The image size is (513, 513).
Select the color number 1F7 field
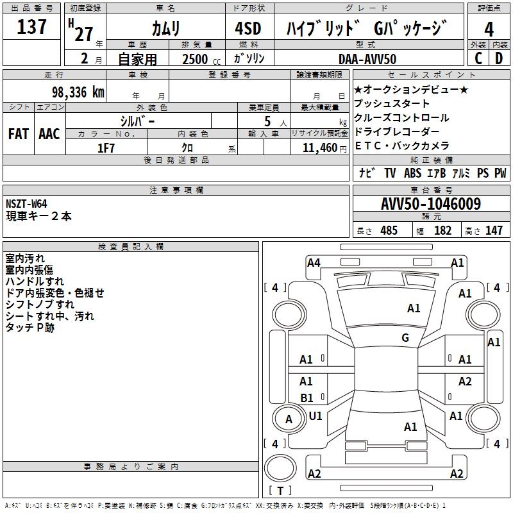tap(106, 148)
